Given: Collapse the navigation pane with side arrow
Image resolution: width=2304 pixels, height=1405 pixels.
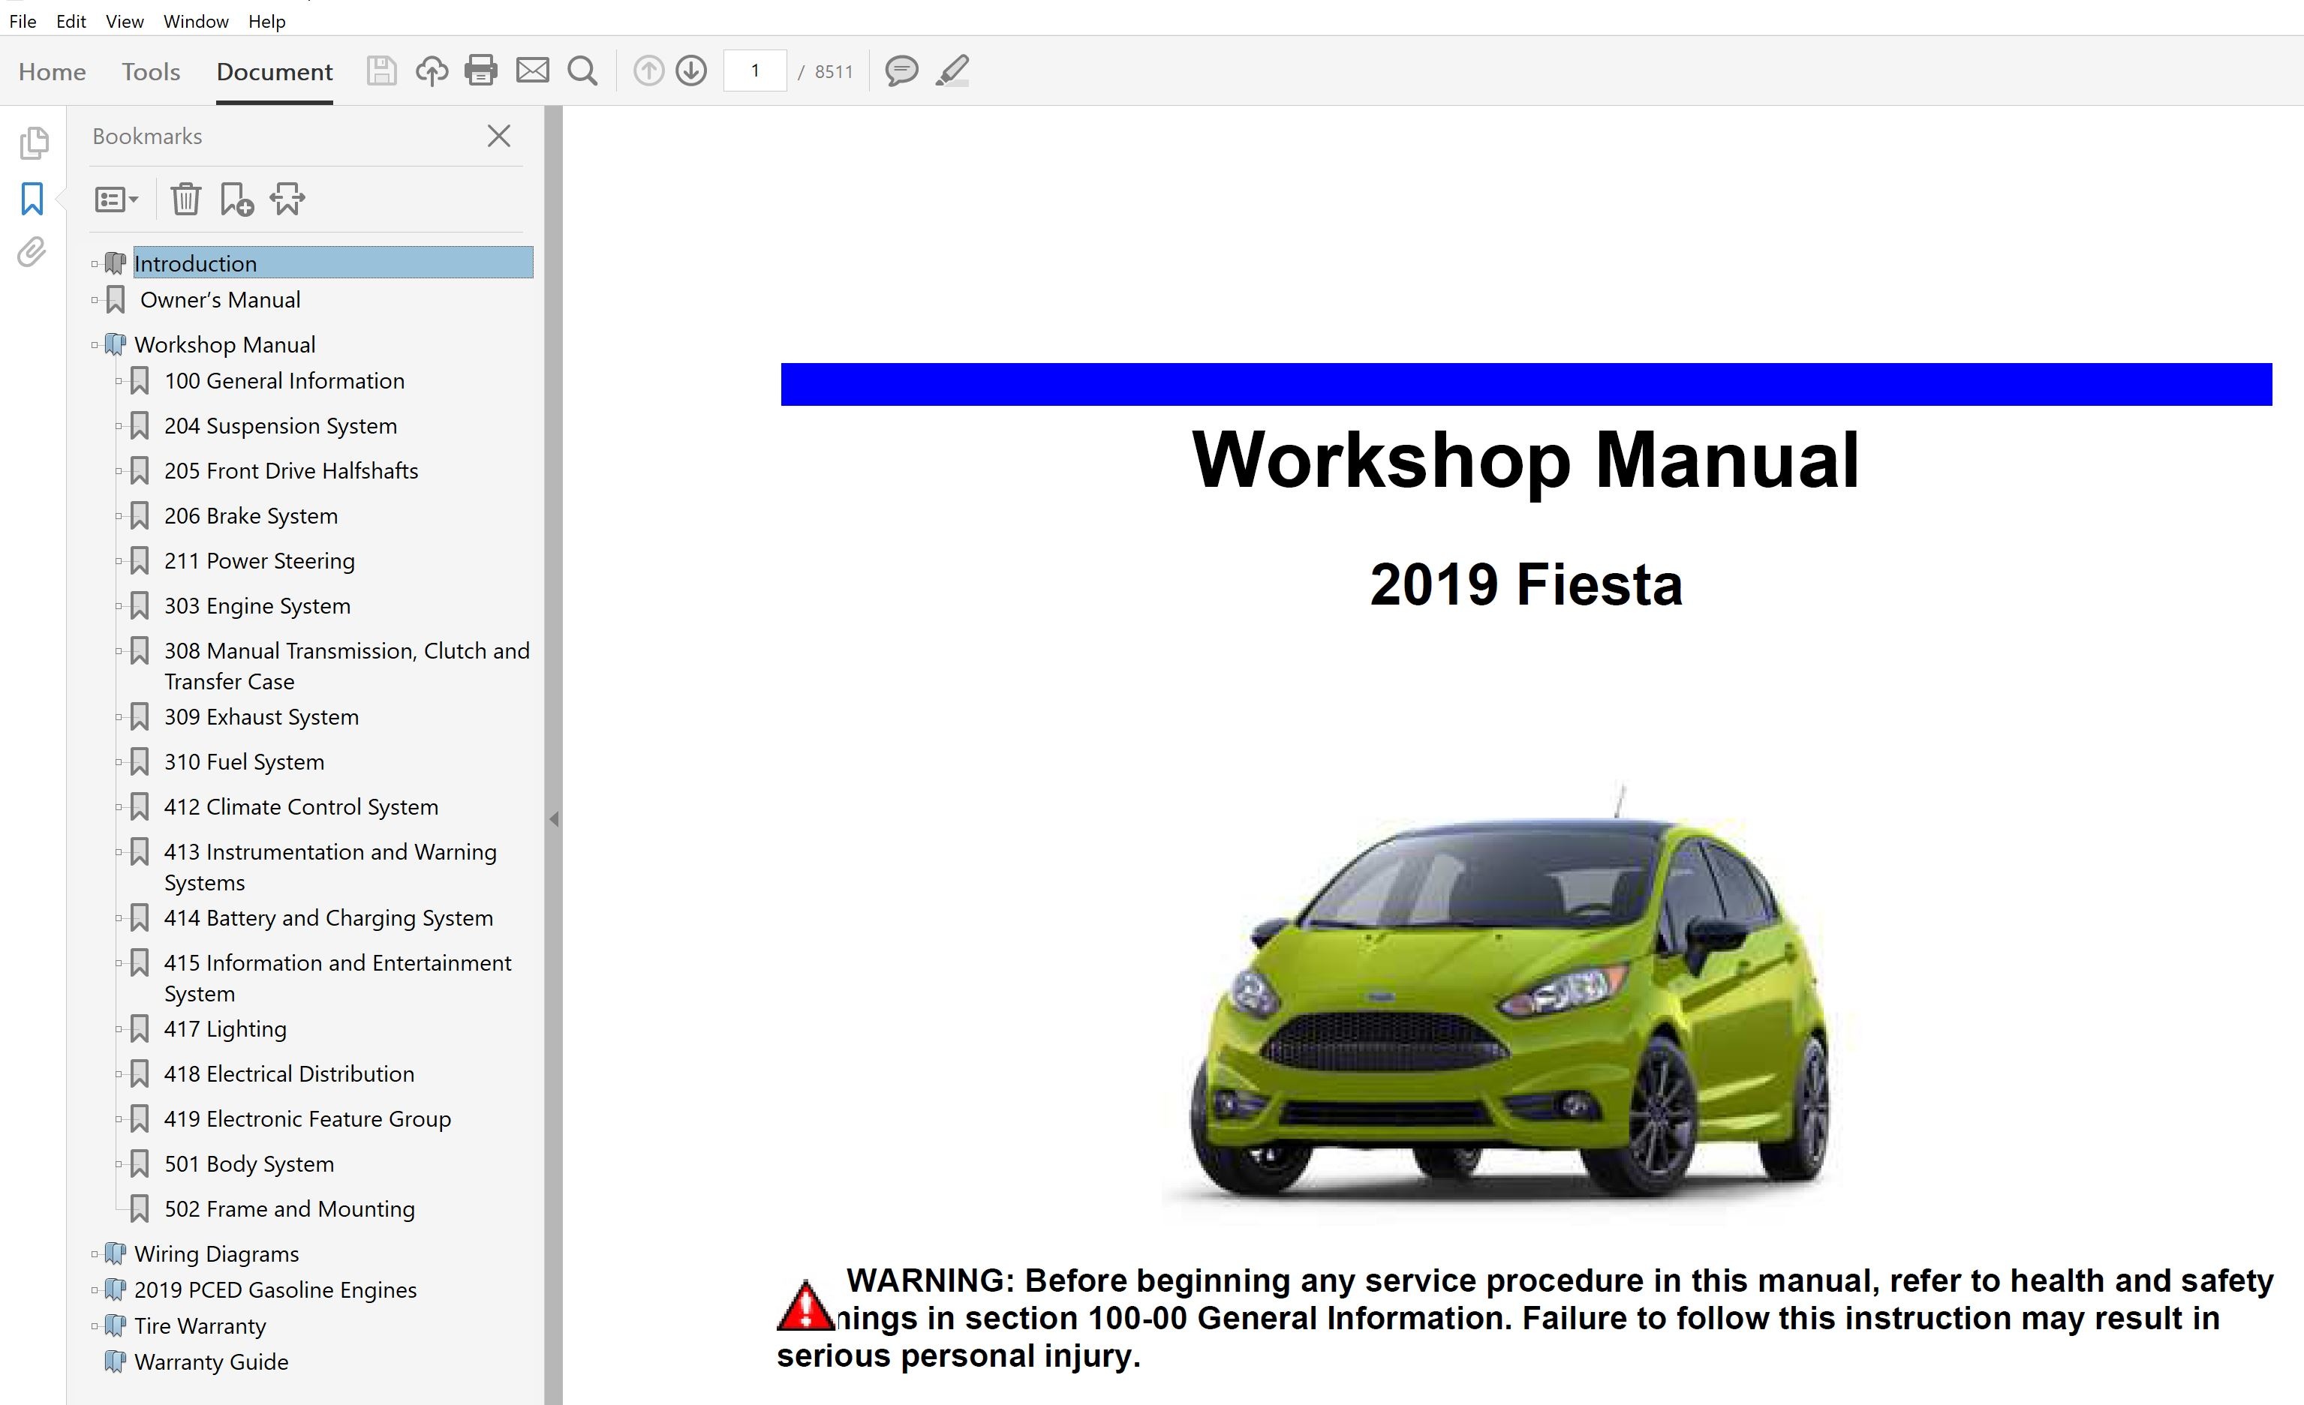Looking at the screenshot, I should [554, 819].
